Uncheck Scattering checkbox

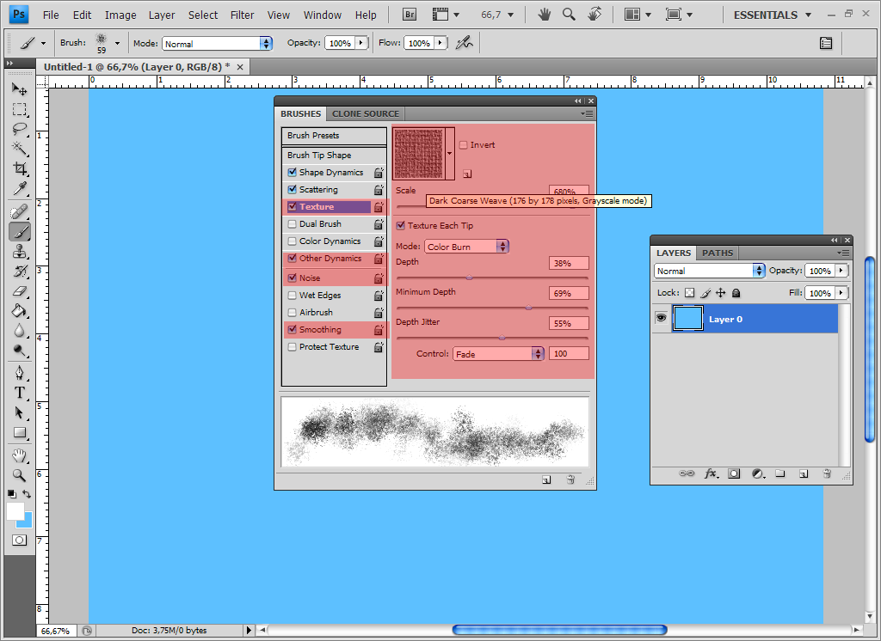pyautogui.click(x=292, y=190)
